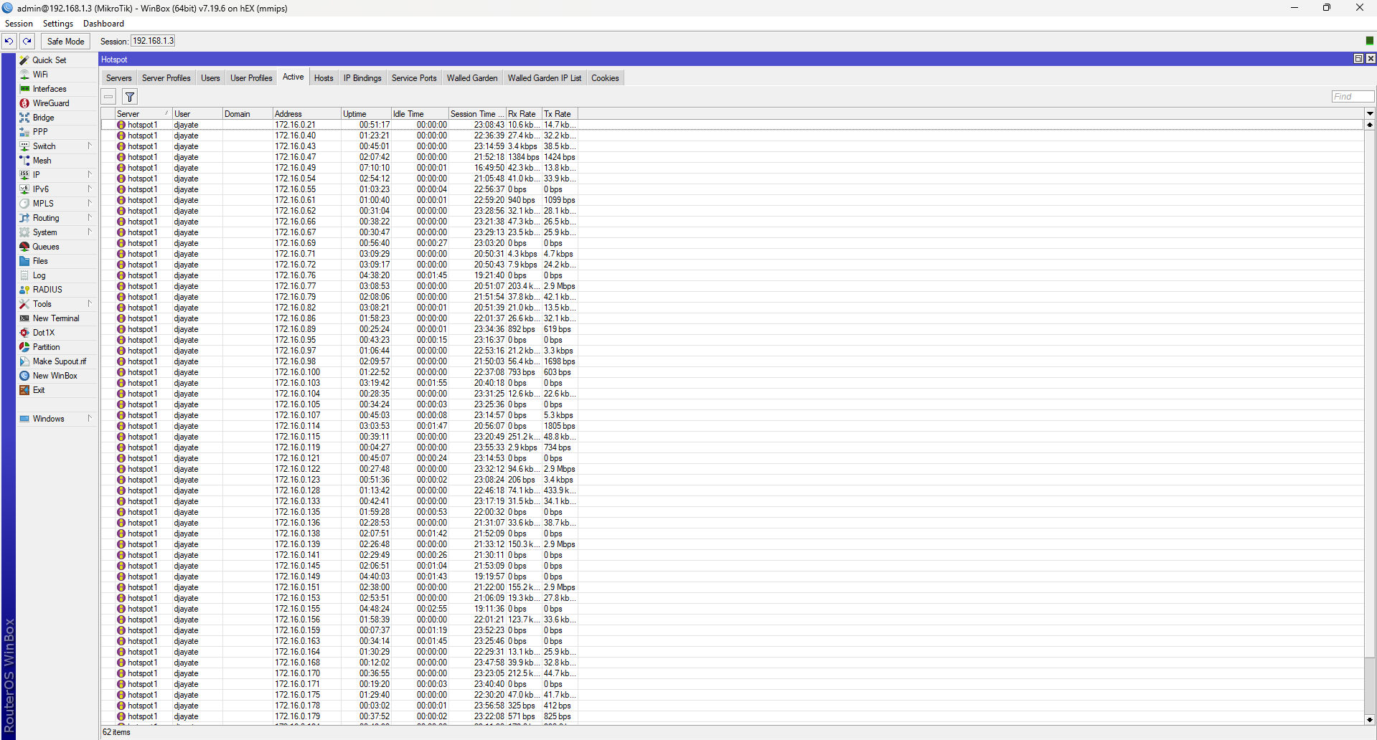Open Mesh settings
1377x740 pixels.
click(x=42, y=161)
